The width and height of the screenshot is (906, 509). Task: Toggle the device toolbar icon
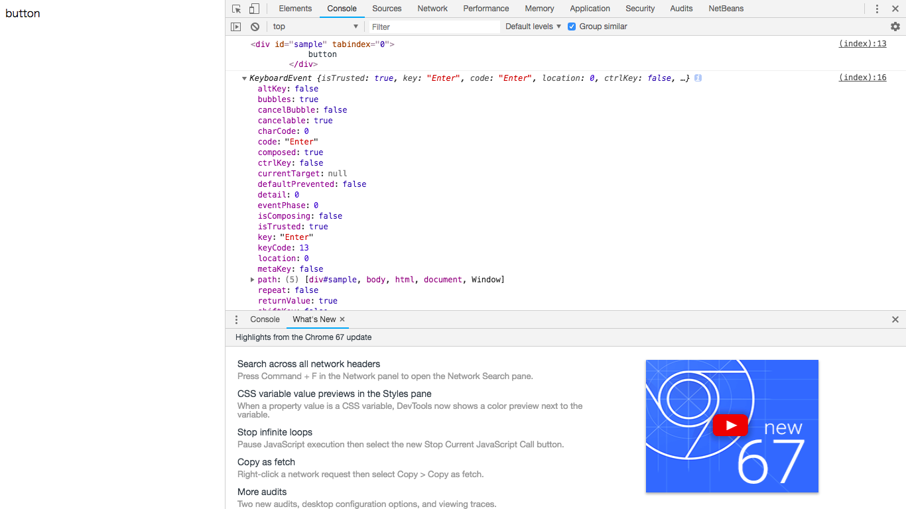click(254, 9)
